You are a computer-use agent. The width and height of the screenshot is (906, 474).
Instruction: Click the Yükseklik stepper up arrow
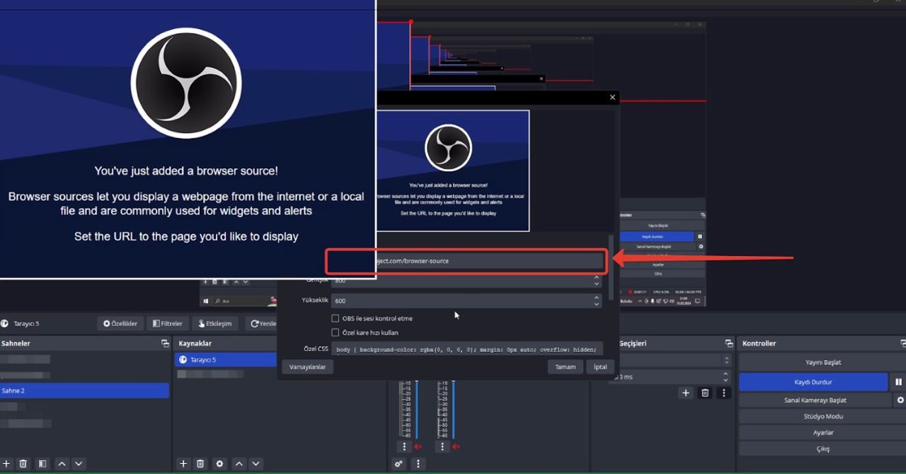point(597,296)
